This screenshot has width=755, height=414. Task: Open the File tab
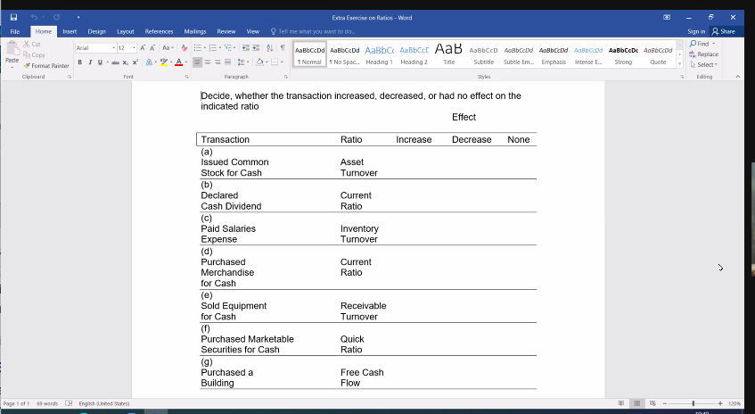pyautogui.click(x=15, y=31)
